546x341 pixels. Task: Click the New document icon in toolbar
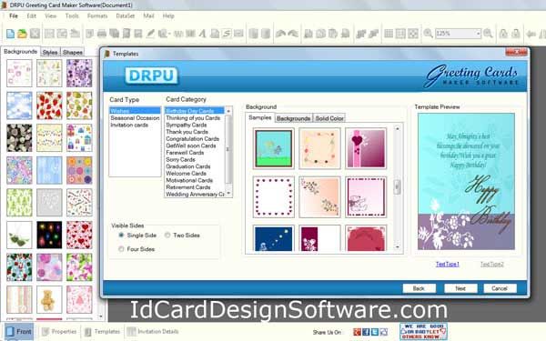10,34
